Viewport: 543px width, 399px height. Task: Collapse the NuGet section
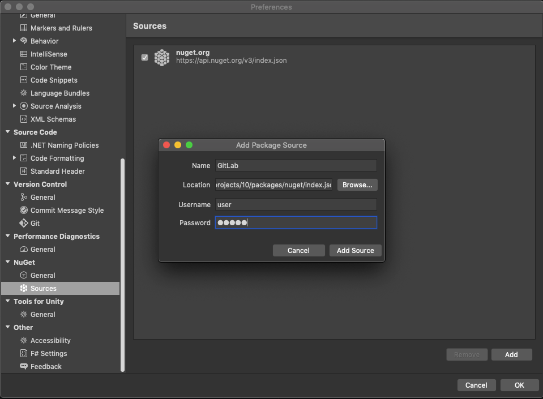click(x=7, y=262)
